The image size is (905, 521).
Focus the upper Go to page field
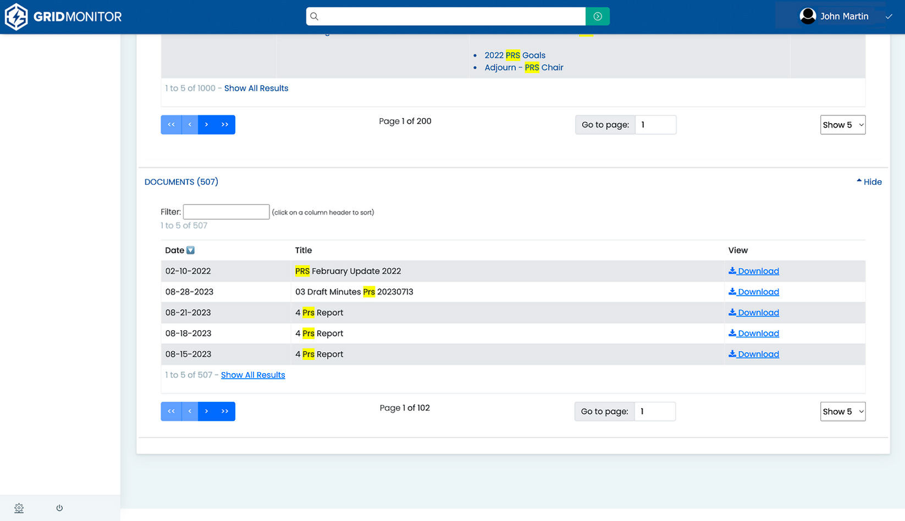[655, 125]
